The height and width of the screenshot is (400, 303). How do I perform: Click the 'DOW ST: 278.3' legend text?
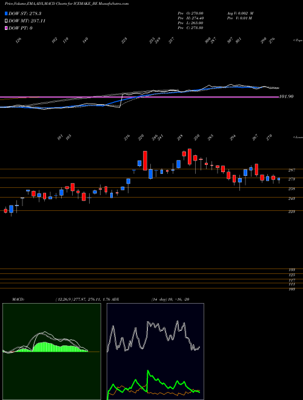tap(25, 13)
